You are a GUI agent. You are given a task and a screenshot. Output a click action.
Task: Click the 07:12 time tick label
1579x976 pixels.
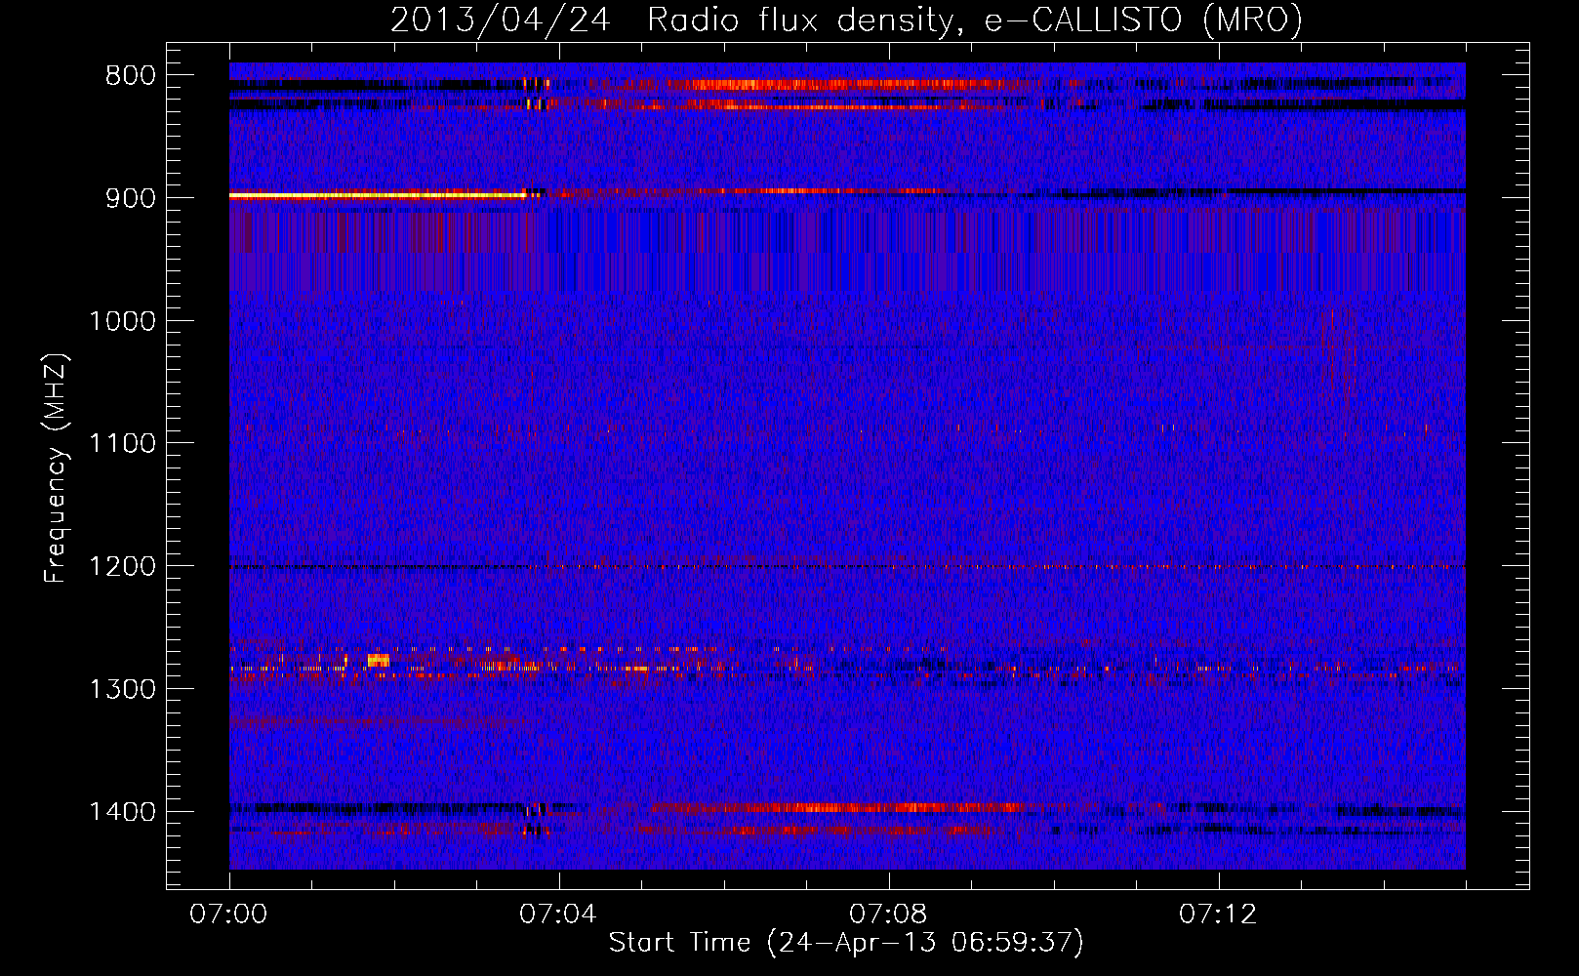click(1218, 915)
